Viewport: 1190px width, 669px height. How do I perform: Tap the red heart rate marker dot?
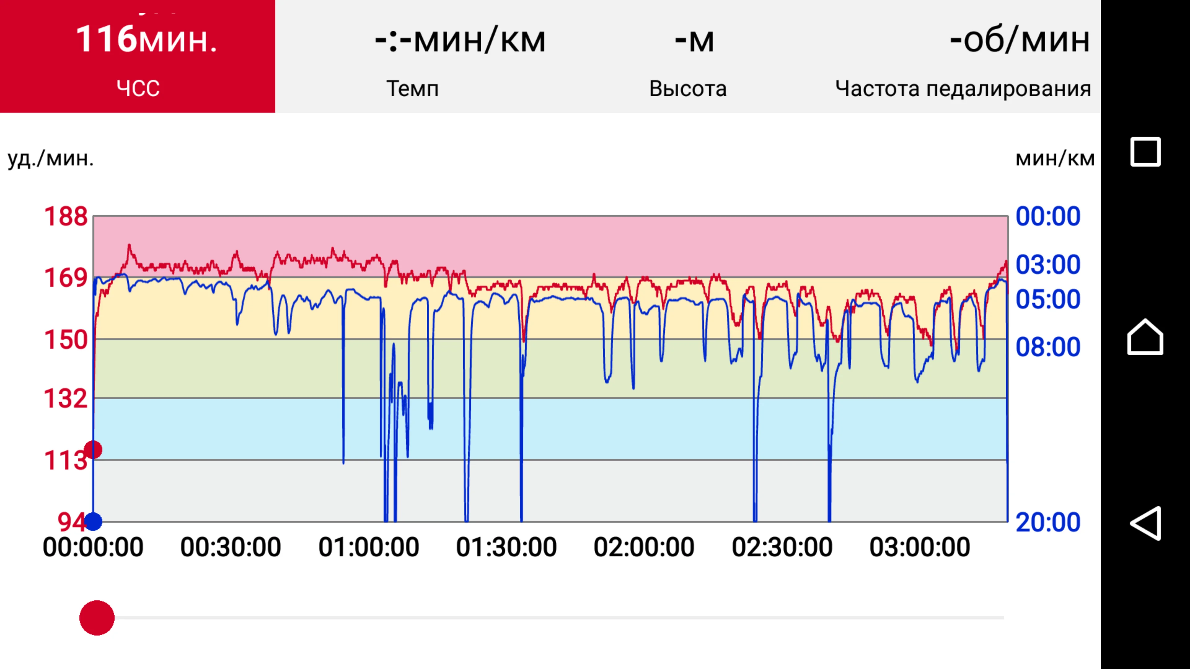click(x=93, y=449)
